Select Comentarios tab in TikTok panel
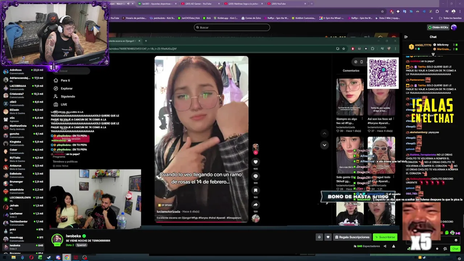The image size is (464, 261). coord(351,71)
